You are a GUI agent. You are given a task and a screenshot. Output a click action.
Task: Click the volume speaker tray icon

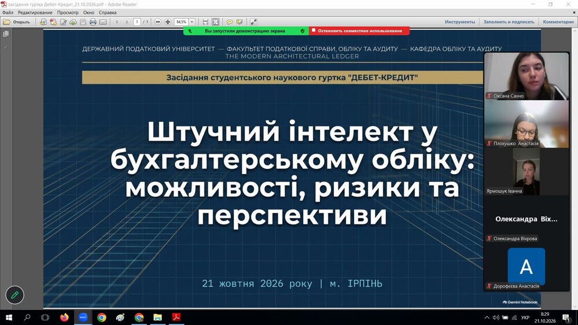click(x=496, y=317)
